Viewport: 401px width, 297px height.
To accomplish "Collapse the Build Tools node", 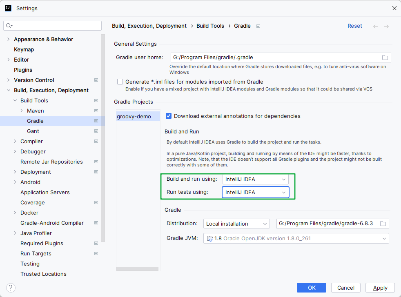I will [x=15, y=100].
